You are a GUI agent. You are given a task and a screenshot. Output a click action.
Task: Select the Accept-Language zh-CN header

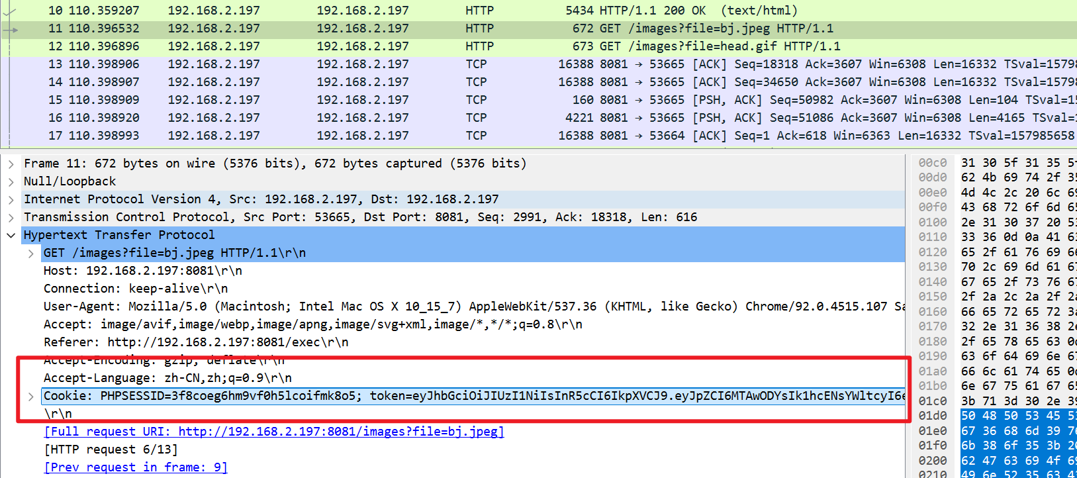(167, 378)
